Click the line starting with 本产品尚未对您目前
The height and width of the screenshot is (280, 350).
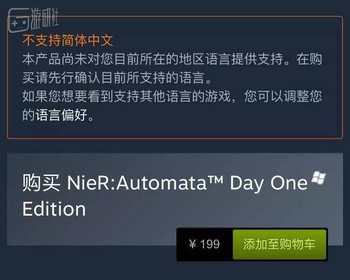[x=172, y=59]
